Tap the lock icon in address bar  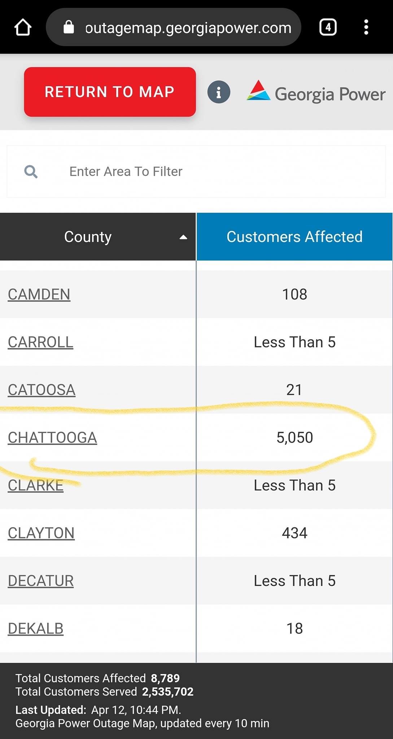click(69, 27)
